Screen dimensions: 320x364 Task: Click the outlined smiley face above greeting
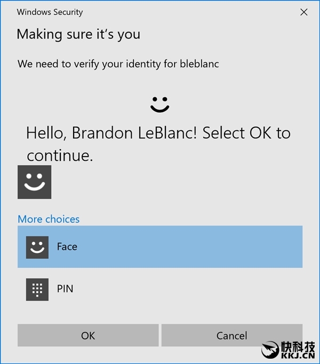pos(159,104)
